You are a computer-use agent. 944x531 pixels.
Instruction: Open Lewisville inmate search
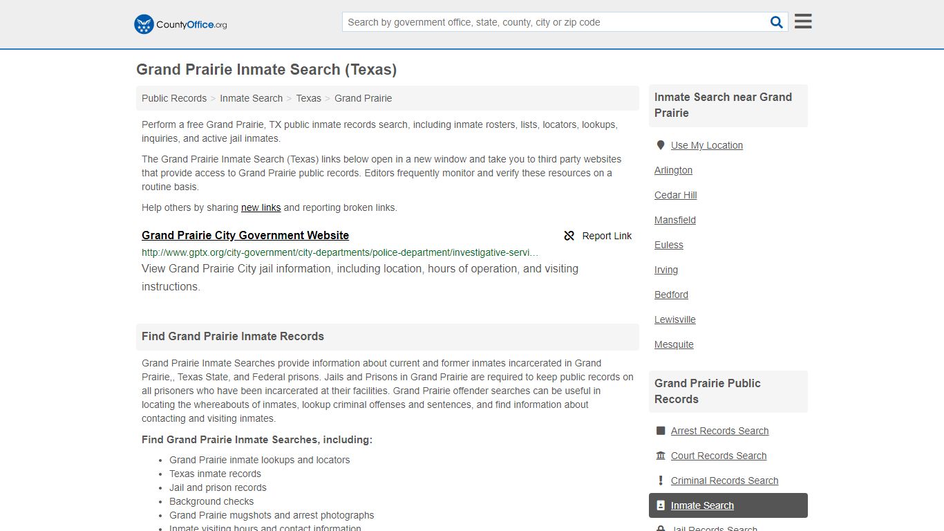[x=675, y=319]
